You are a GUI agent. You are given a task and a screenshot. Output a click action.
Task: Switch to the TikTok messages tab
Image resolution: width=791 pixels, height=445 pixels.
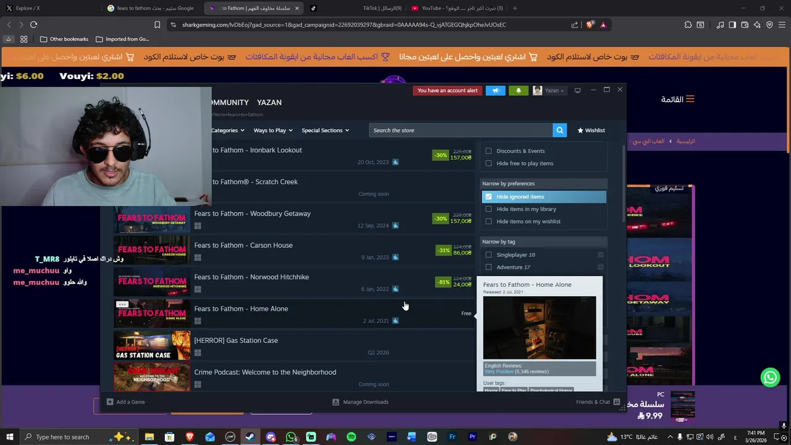pos(355,8)
